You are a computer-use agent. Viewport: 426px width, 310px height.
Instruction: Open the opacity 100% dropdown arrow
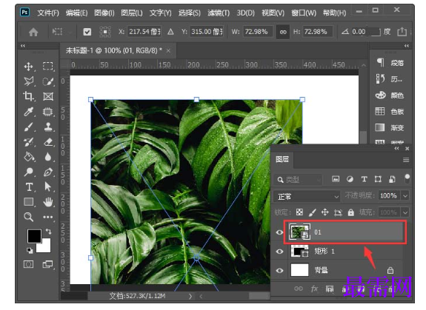(405, 196)
